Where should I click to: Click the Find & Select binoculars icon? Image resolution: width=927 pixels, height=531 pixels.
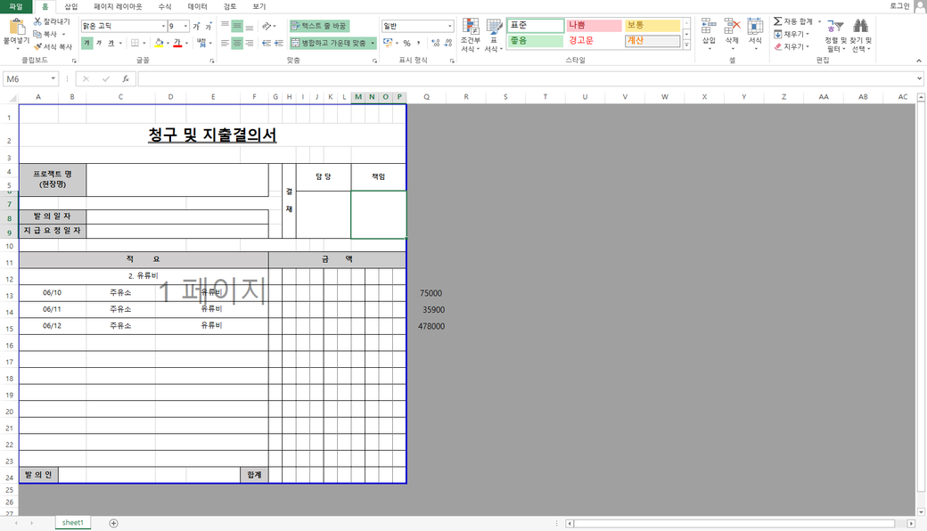(x=860, y=27)
